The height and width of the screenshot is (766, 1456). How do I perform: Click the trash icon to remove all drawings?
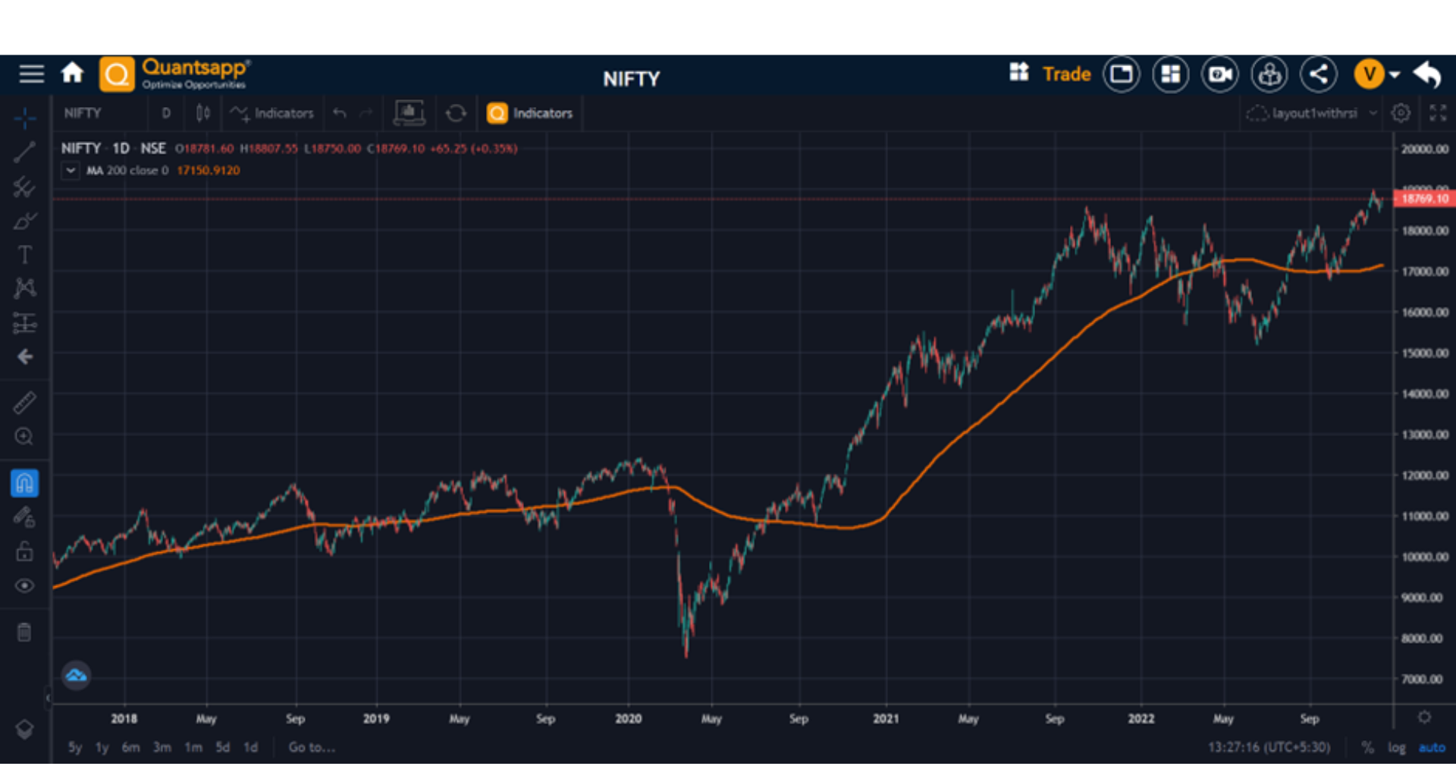(24, 631)
